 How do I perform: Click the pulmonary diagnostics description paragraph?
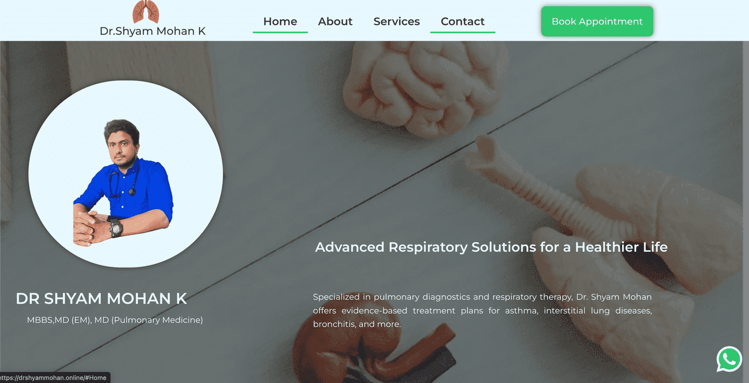coord(482,310)
